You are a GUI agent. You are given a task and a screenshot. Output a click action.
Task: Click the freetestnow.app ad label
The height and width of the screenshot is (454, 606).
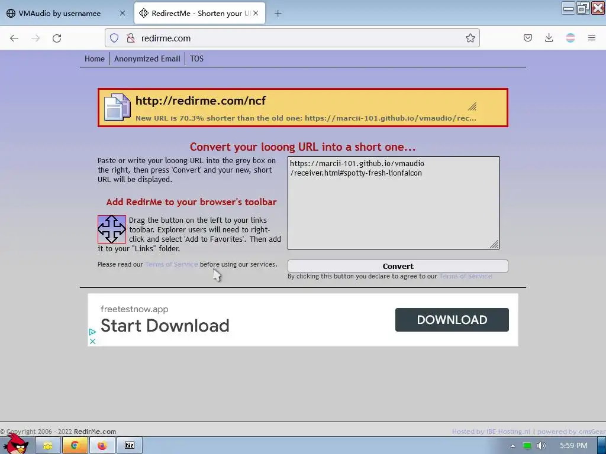point(134,309)
